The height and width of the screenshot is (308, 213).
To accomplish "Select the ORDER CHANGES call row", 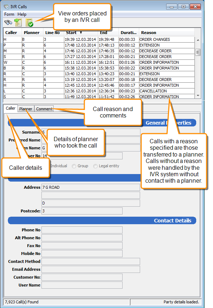I will (99, 39).
